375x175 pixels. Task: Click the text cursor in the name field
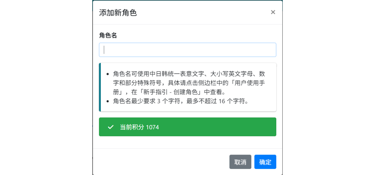click(x=104, y=50)
